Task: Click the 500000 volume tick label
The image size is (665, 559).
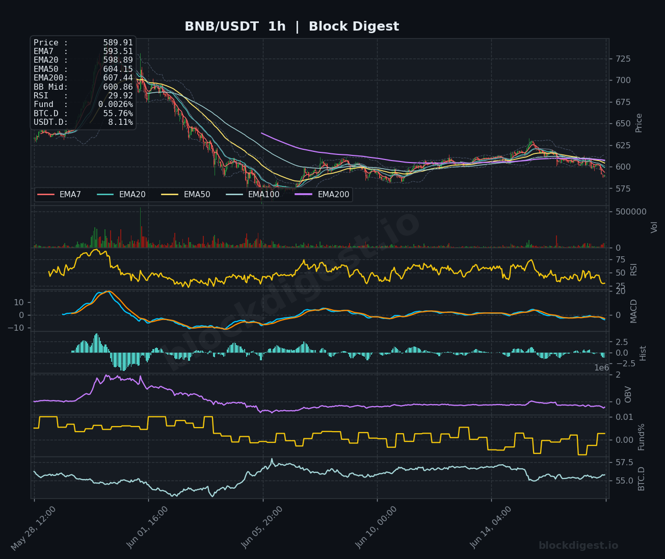Action: click(x=630, y=212)
